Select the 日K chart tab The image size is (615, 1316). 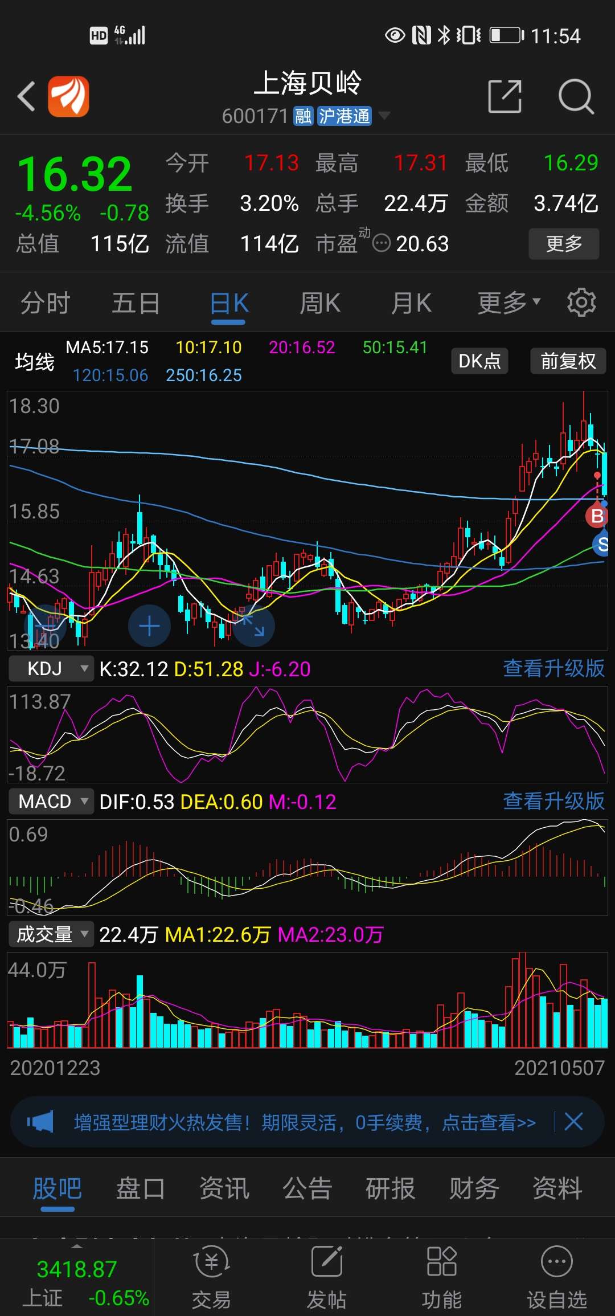tap(229, 303)
